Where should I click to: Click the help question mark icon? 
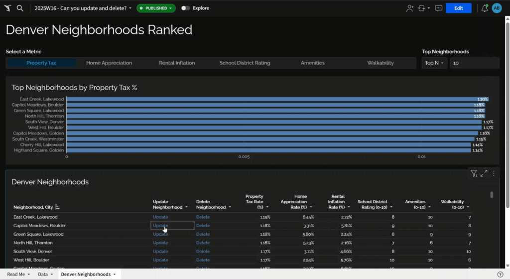500,275
